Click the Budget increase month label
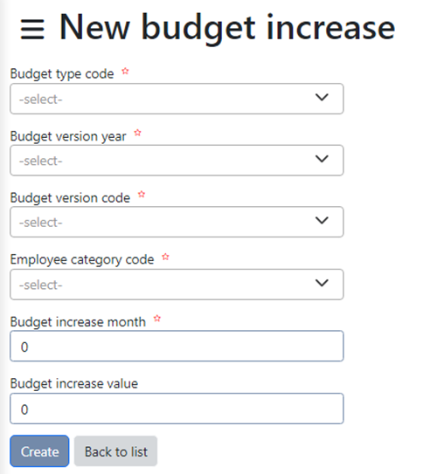423x474 pixels. 78,322
